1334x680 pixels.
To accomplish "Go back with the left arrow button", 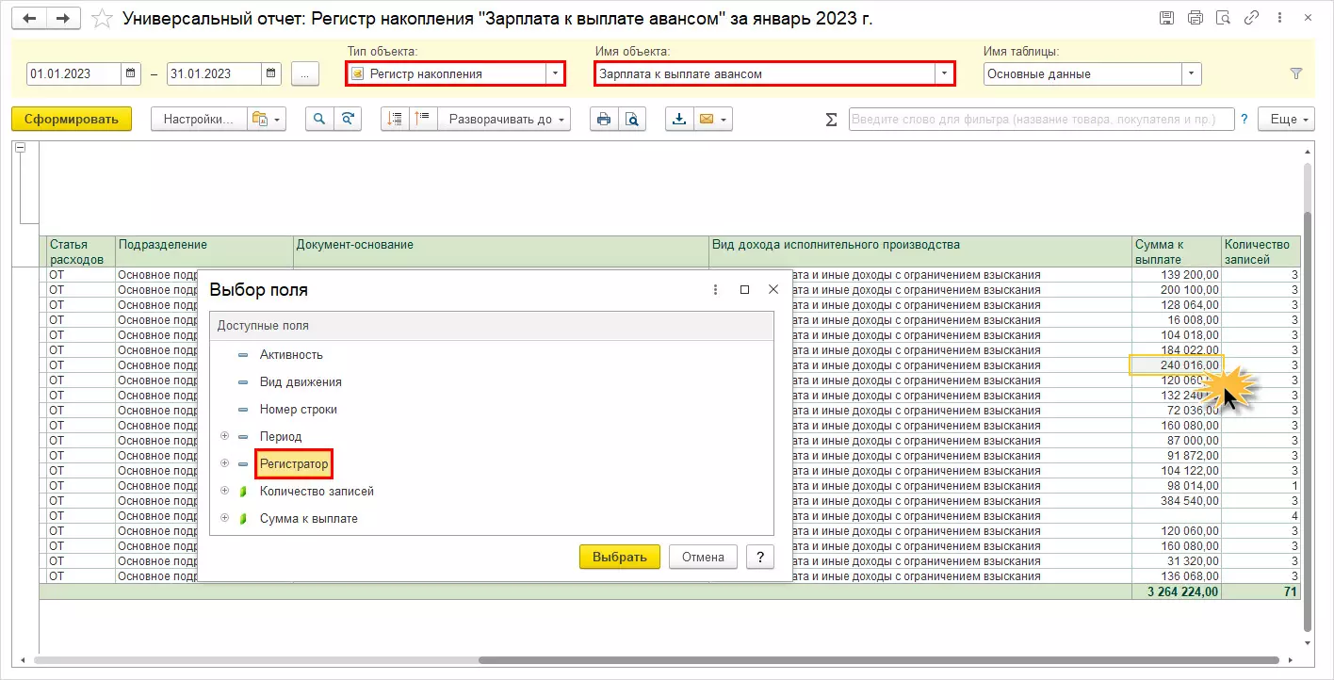I will 29,19.
